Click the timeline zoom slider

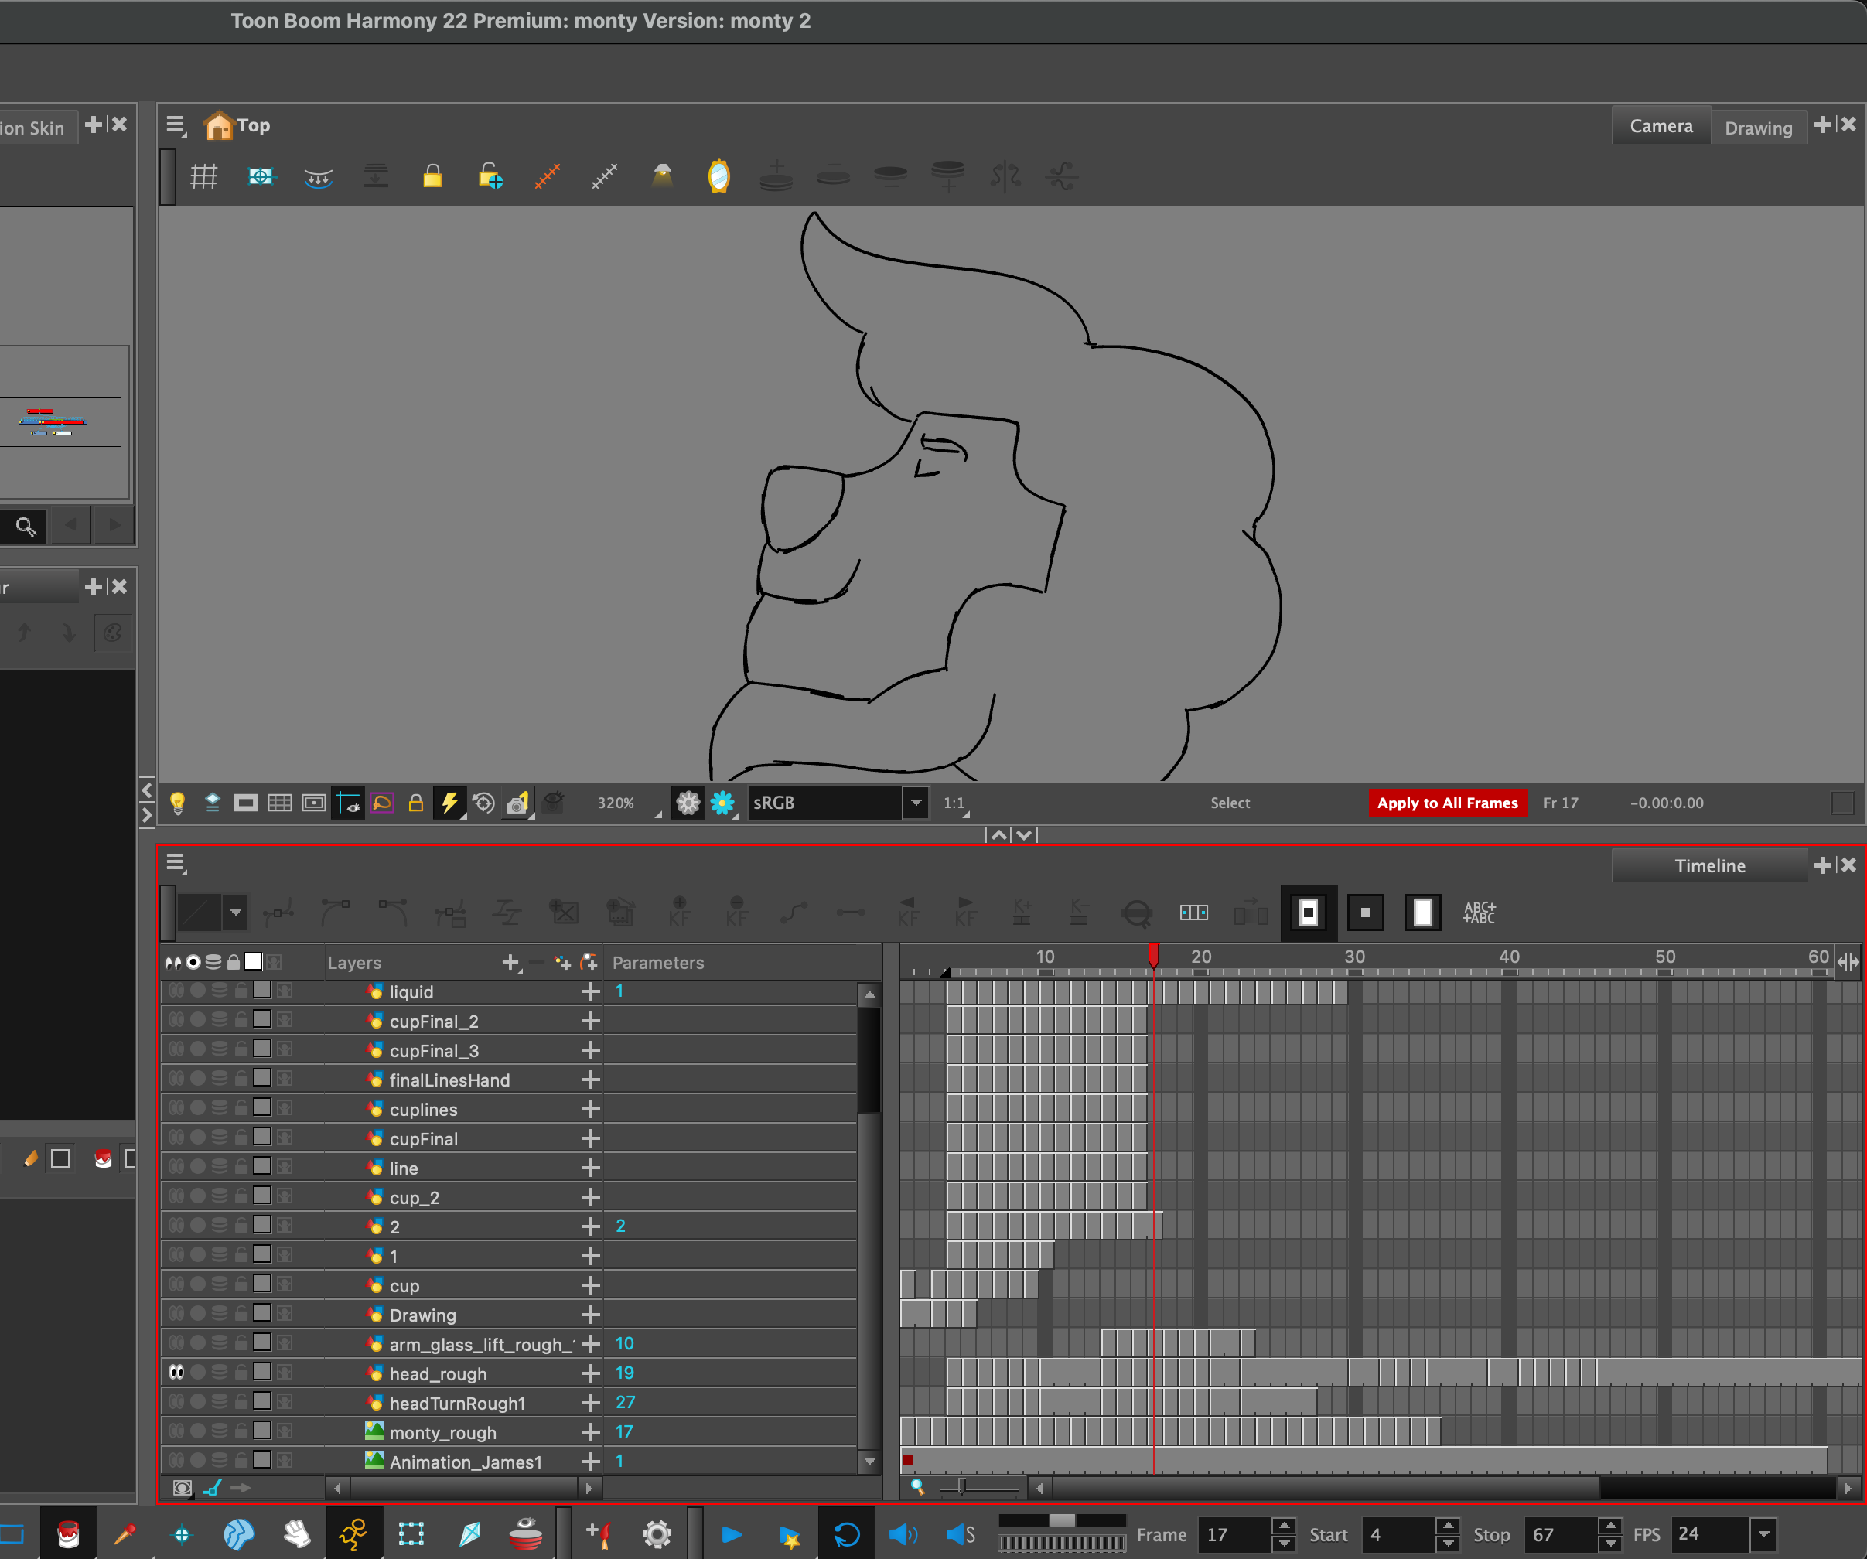coord(963,1486)
